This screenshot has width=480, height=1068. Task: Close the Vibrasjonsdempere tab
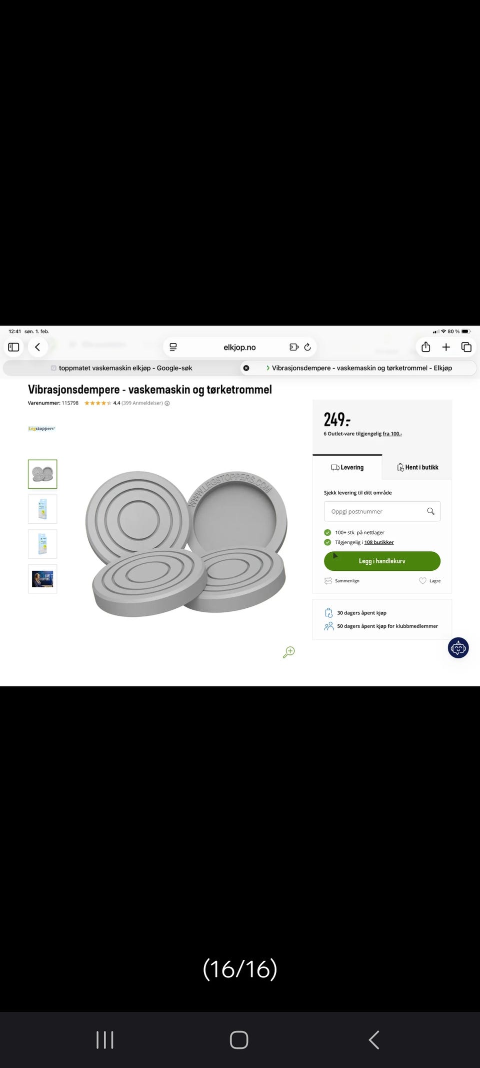pyautogui.click(x=246, y=368)
